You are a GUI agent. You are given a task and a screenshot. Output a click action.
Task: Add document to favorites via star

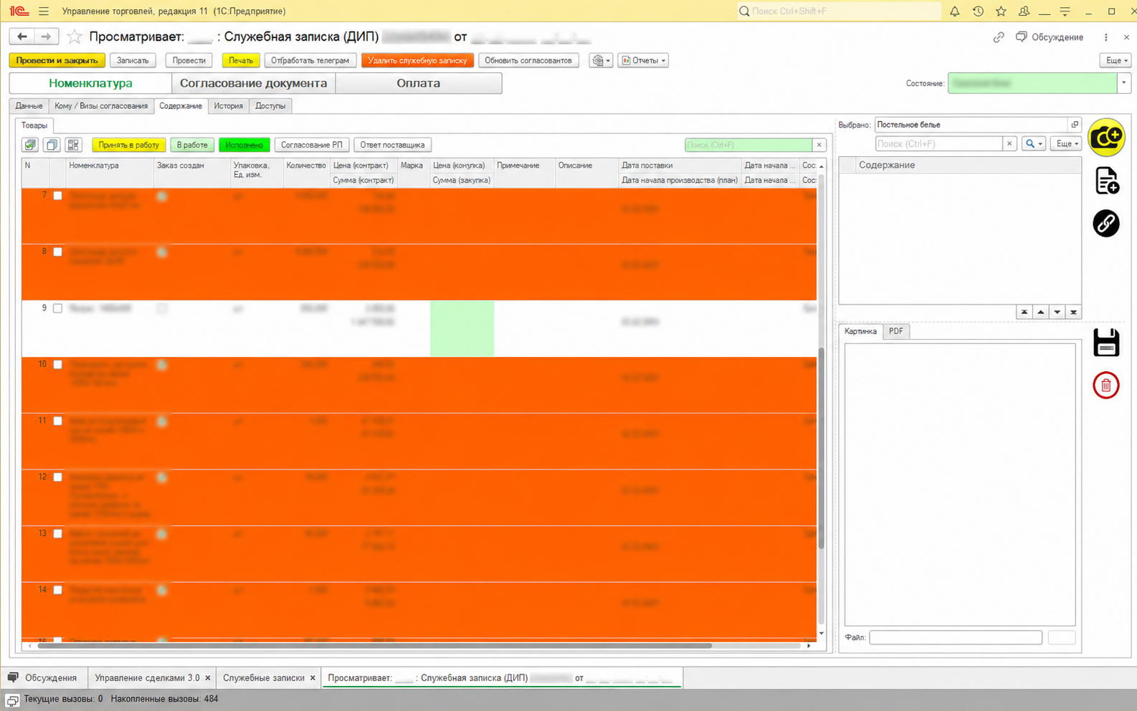point(74,37)
